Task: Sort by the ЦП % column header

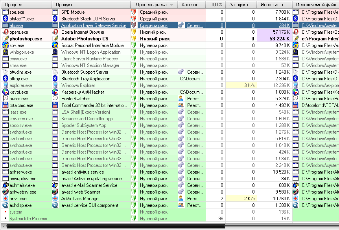Action: (216, 5)
